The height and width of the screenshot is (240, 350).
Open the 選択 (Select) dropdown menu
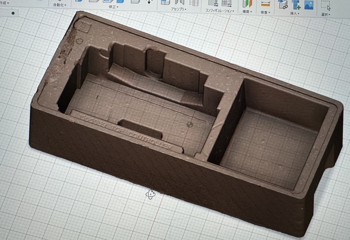(x=325, y=15)
